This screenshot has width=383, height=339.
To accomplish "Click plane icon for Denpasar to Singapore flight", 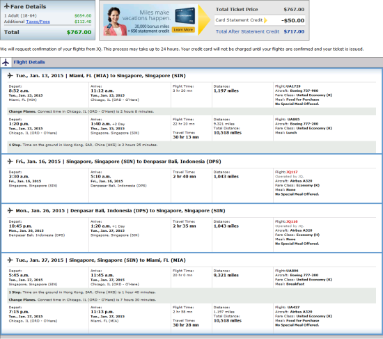I will (x=10, y=210).
